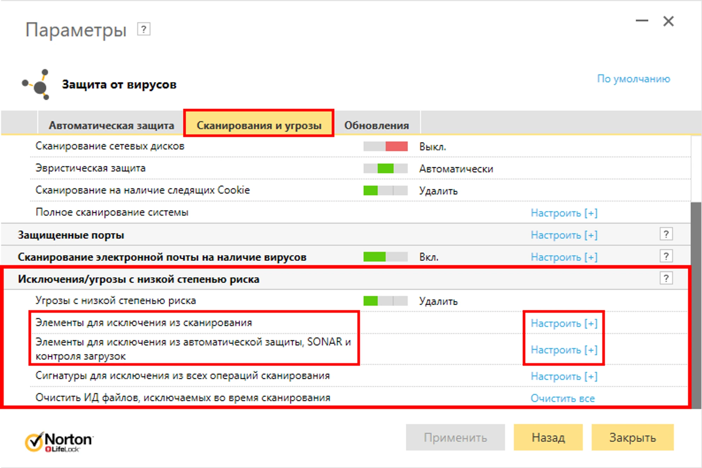Toggle email virus scanning switch
The image size is (702, 468).
[385, 257]
